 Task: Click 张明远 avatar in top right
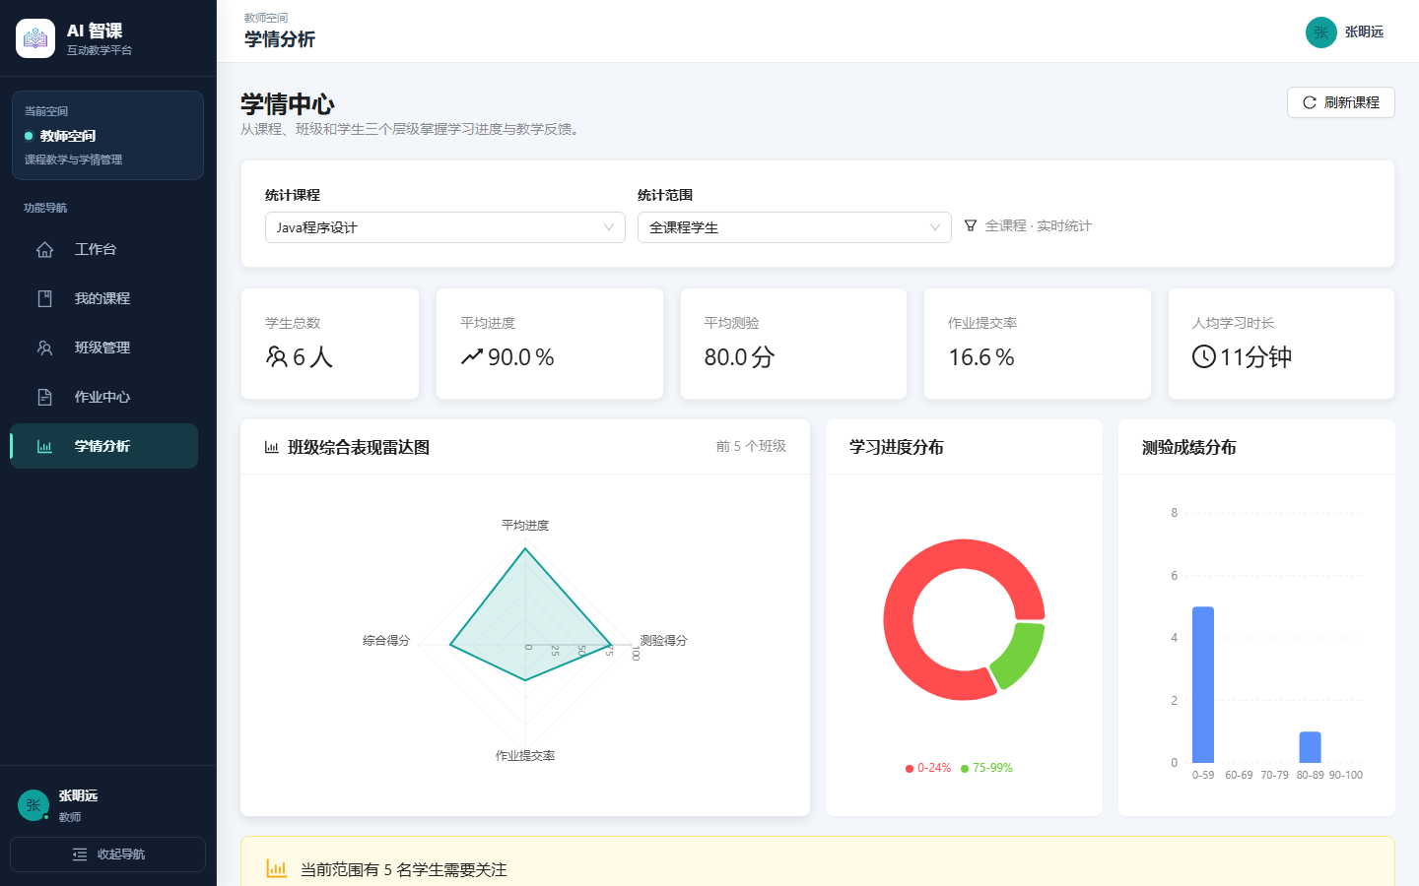[1321, 32]
